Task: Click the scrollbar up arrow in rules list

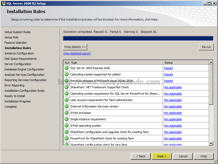Action: click(x=211, y=62)
